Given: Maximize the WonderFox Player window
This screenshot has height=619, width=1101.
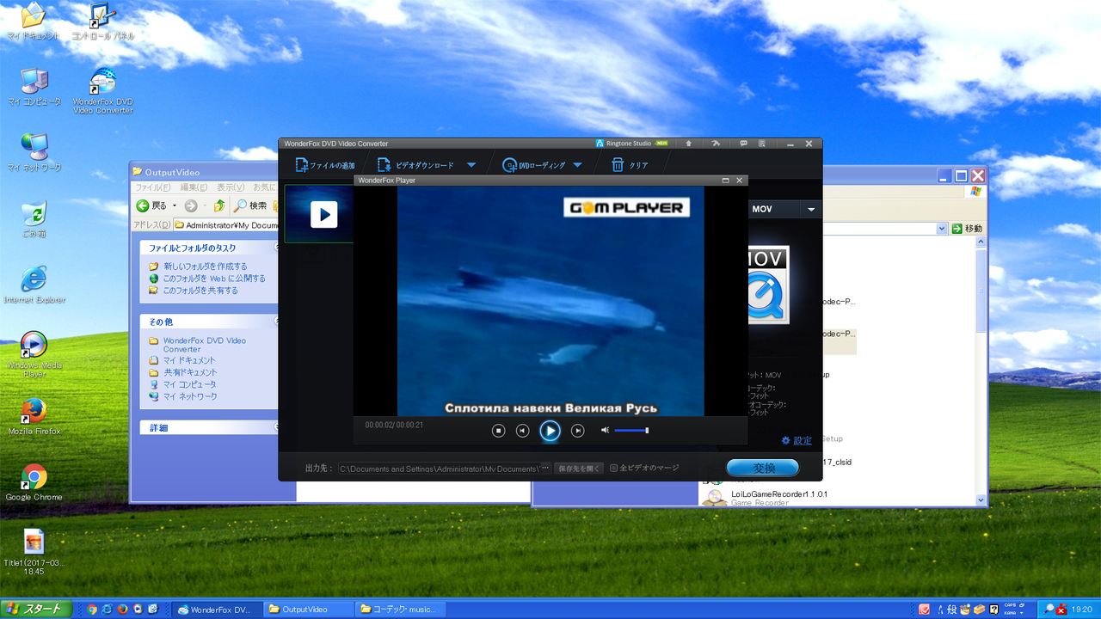Looking at the screenshot, I should pyautogui.click(x=726, y=181).
